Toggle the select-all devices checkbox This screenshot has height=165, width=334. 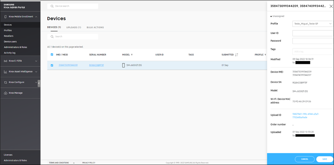click(x=52, y=55)
